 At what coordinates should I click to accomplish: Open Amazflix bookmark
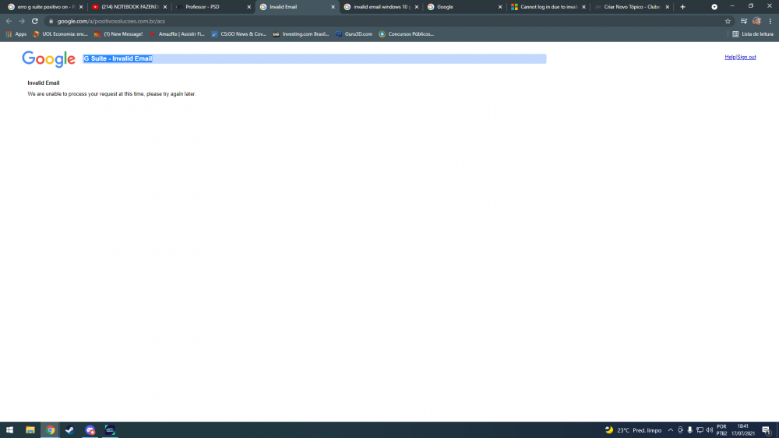(177, 34)
